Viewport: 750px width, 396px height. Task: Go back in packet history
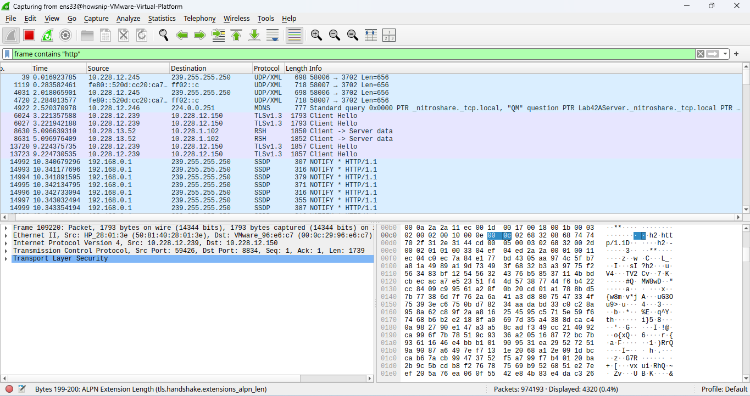coord(182,35)
